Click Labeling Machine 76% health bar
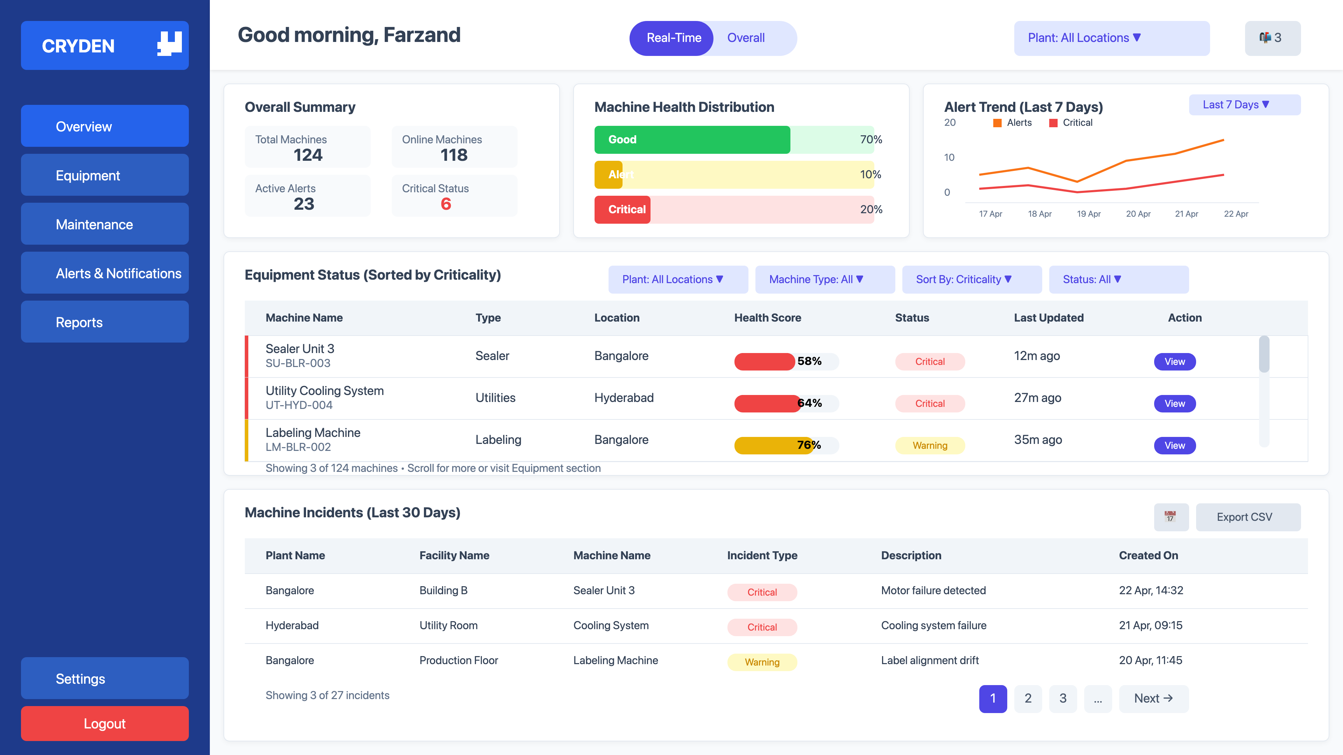This screenshot has height=755, width=1343. [786, 446]
